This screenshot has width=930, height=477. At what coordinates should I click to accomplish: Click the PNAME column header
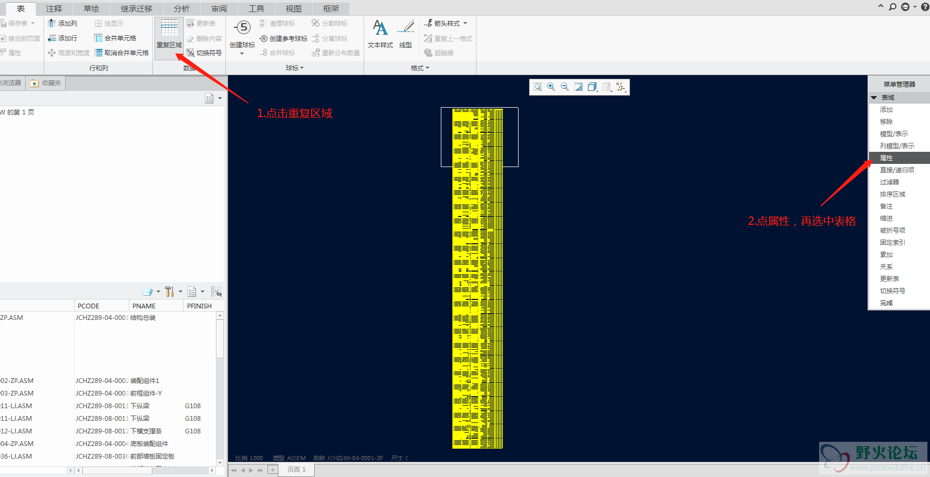pyautogui.click(x=156, y=306)
